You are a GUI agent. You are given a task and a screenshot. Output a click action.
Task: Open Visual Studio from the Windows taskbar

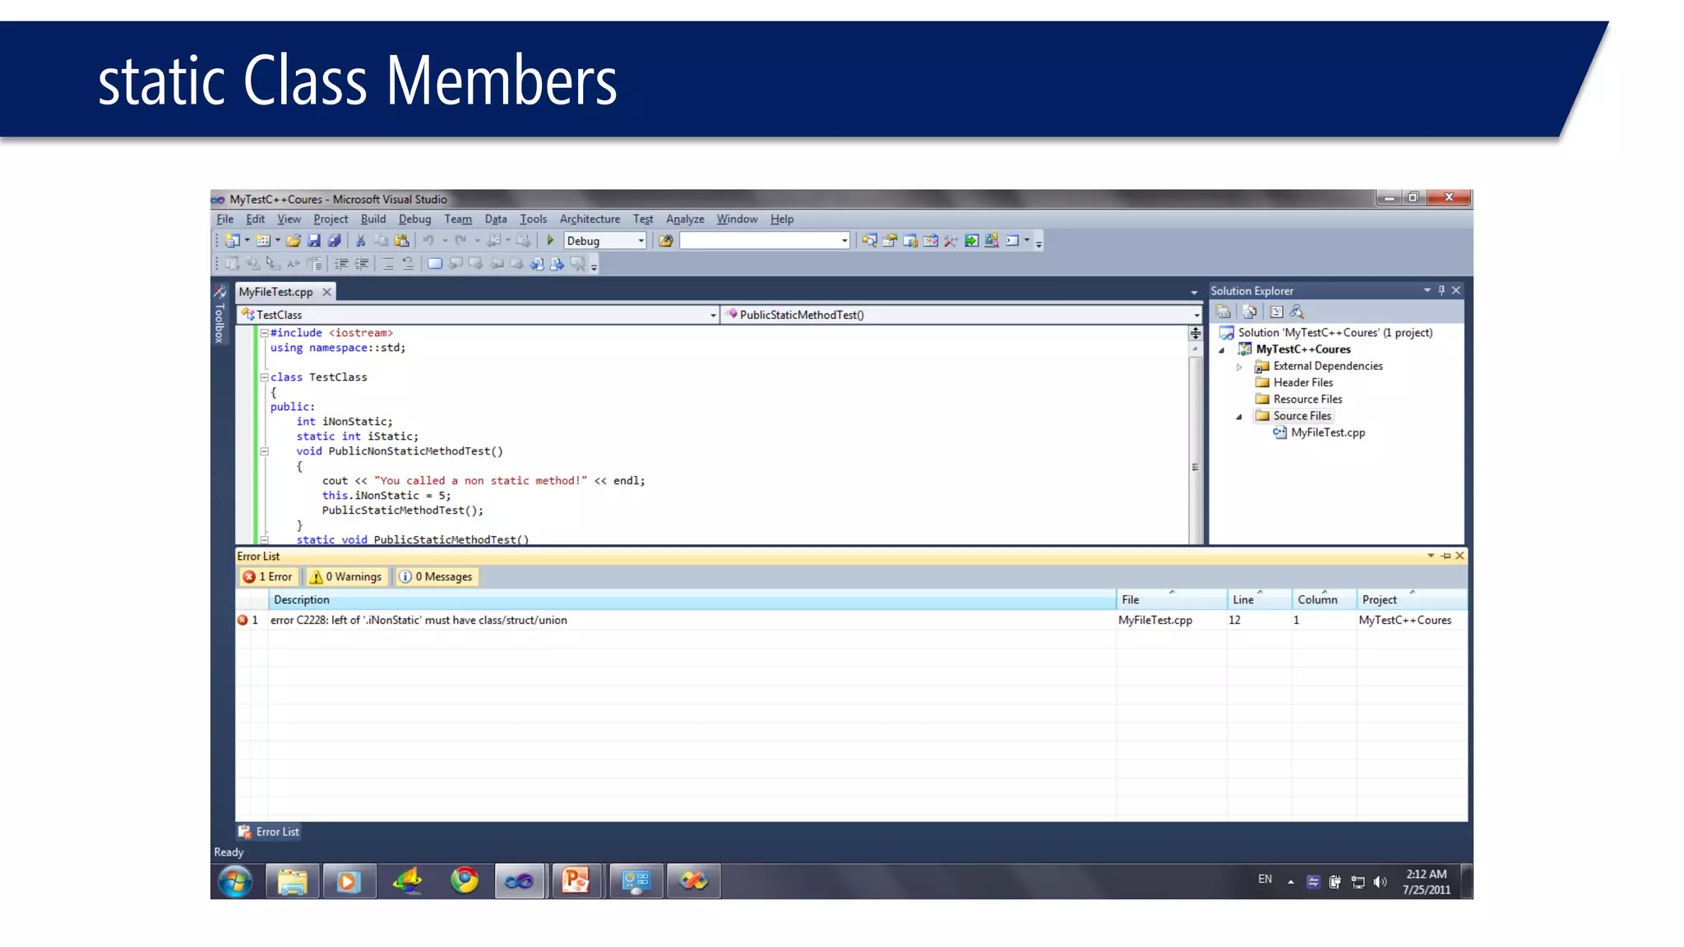519,882
